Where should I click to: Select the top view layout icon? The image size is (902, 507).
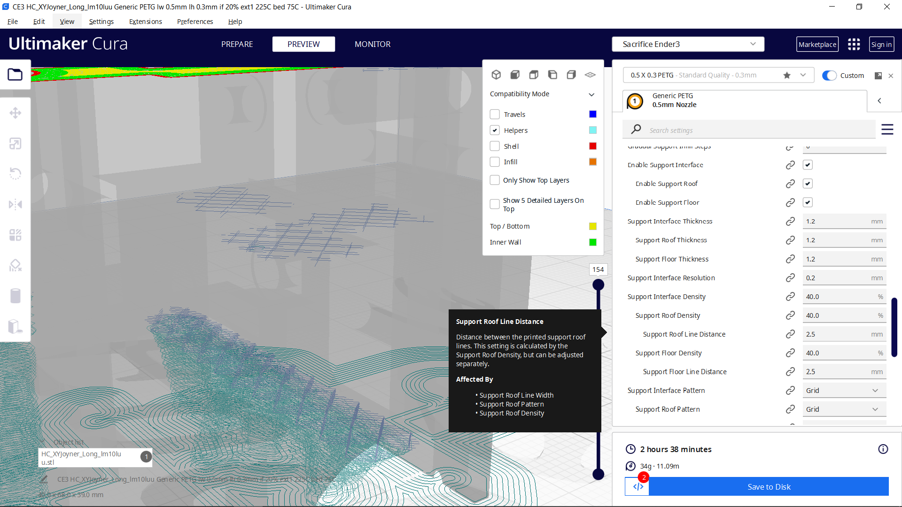[x=534, y=75]
